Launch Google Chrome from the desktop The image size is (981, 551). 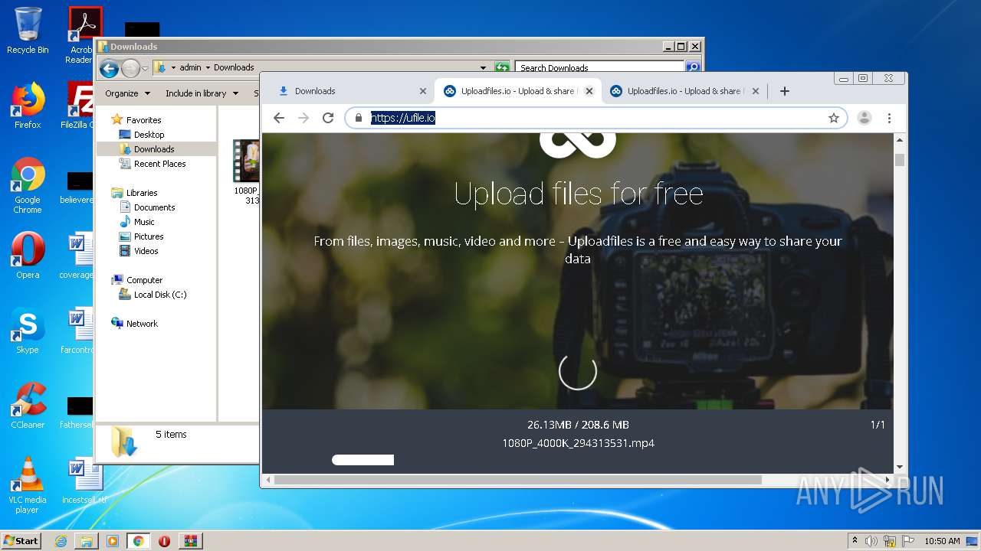coord(28,185)
